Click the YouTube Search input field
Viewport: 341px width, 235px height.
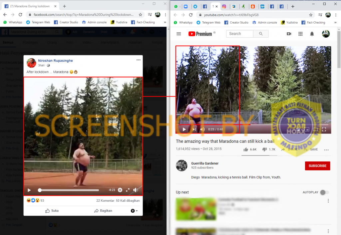(240, 34)
